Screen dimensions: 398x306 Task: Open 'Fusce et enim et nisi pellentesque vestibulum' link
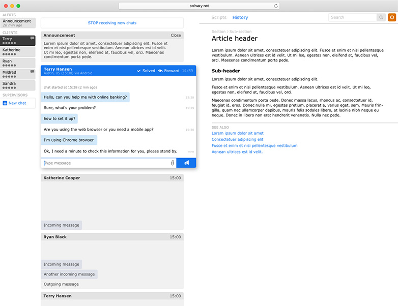click(254, 145)
